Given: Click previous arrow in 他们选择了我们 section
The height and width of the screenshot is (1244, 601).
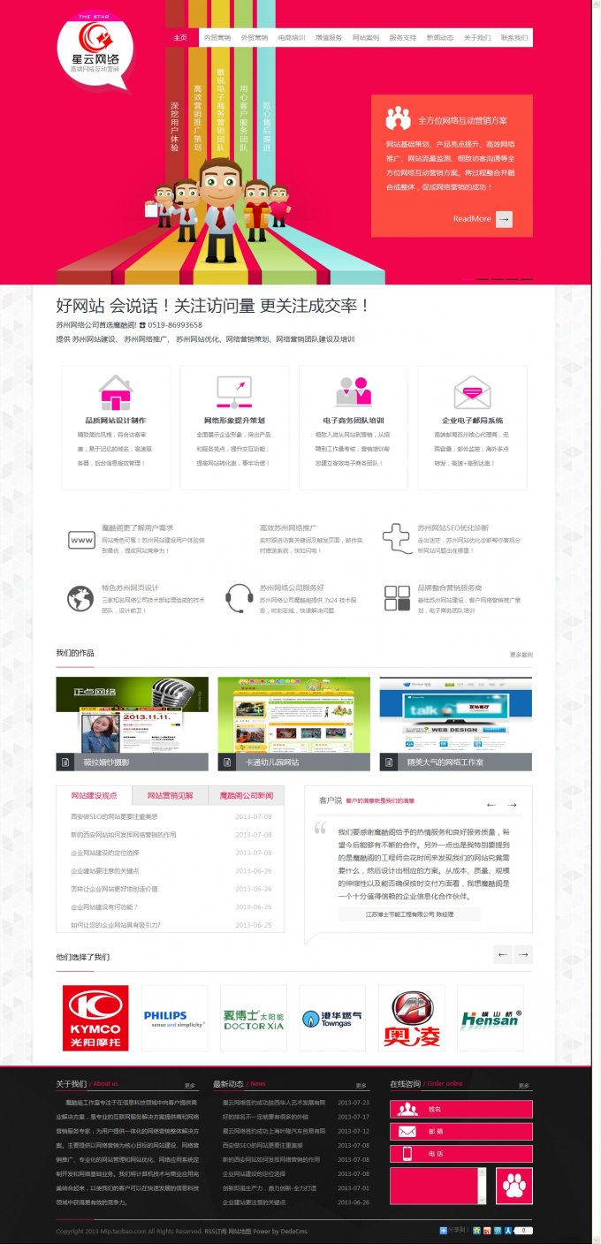Looking at the screenshot, I should click(503, 954).
